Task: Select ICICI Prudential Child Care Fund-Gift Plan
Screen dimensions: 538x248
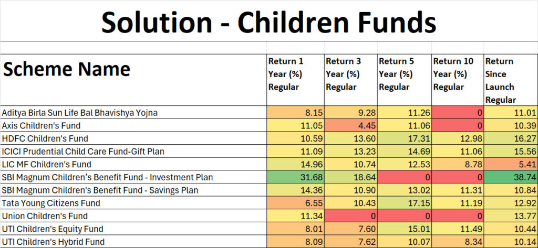Action: (133, 152)
